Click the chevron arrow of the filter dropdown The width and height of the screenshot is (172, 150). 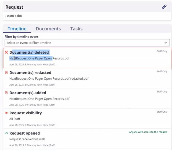166,43
